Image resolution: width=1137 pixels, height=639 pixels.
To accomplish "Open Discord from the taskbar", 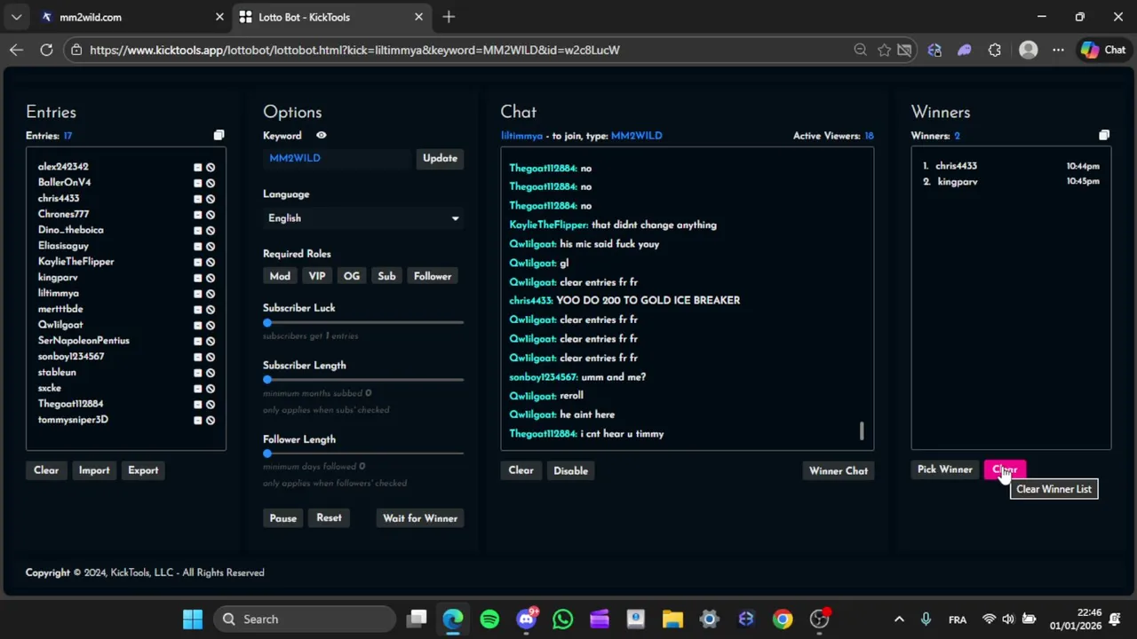I will [526, 619].
